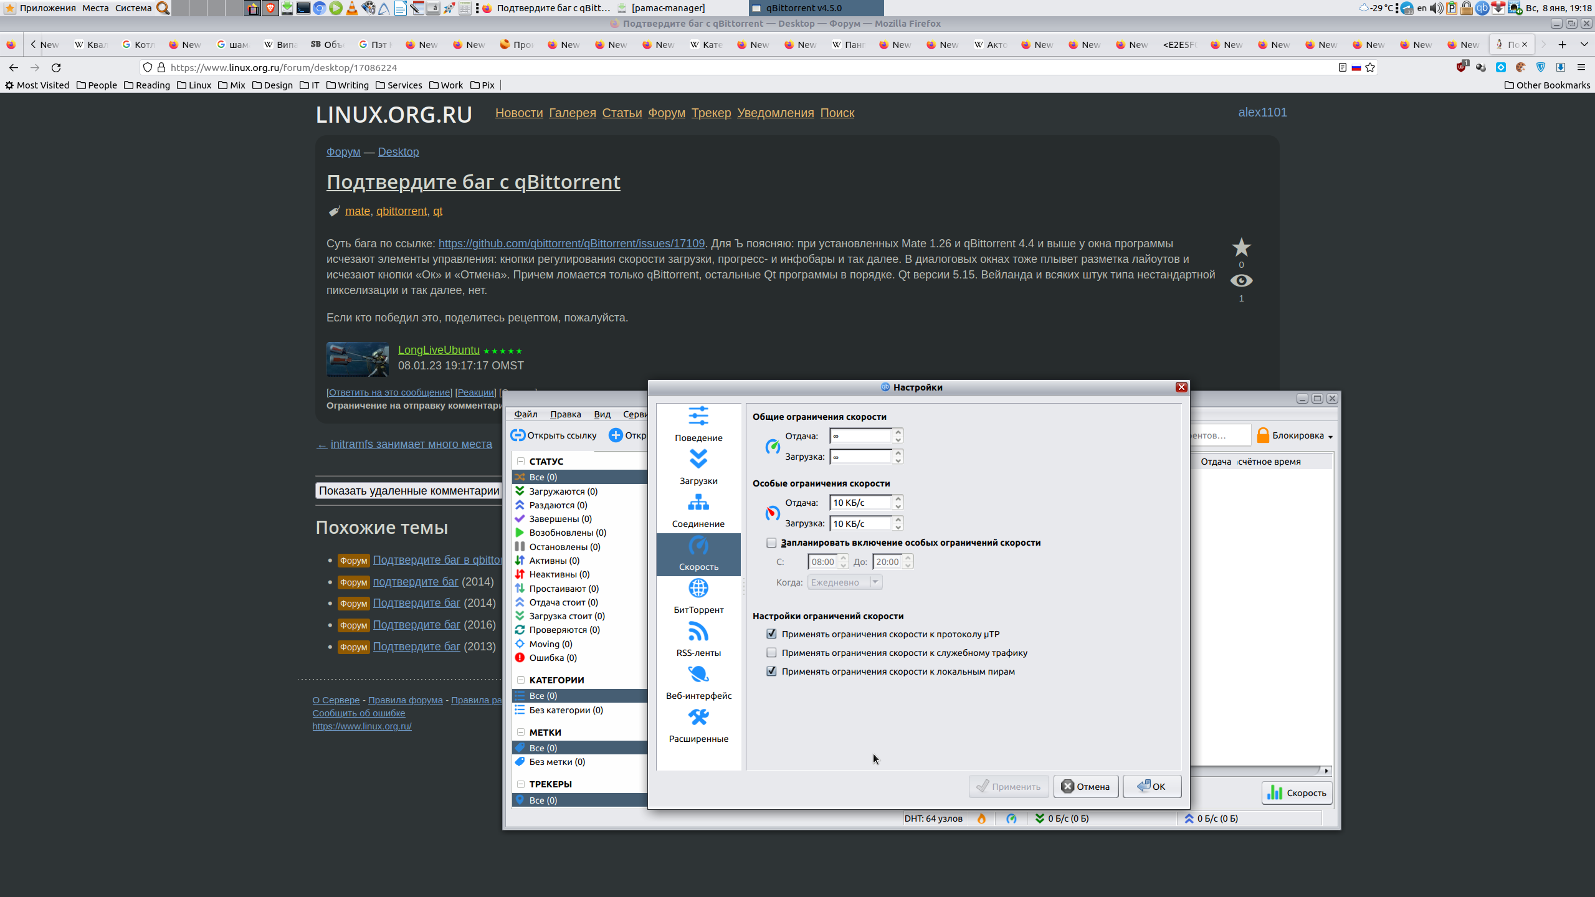1595x897 pixels.
Task: Click the Блокировка lock icon
Action: [1263, 435]
